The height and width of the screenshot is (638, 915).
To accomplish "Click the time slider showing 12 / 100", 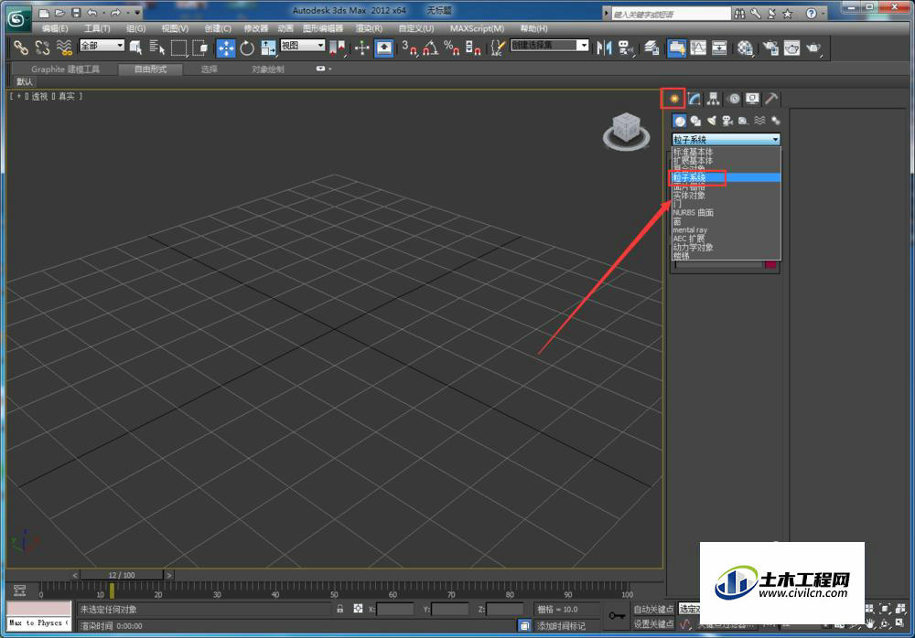I will (x=122, y=575).
